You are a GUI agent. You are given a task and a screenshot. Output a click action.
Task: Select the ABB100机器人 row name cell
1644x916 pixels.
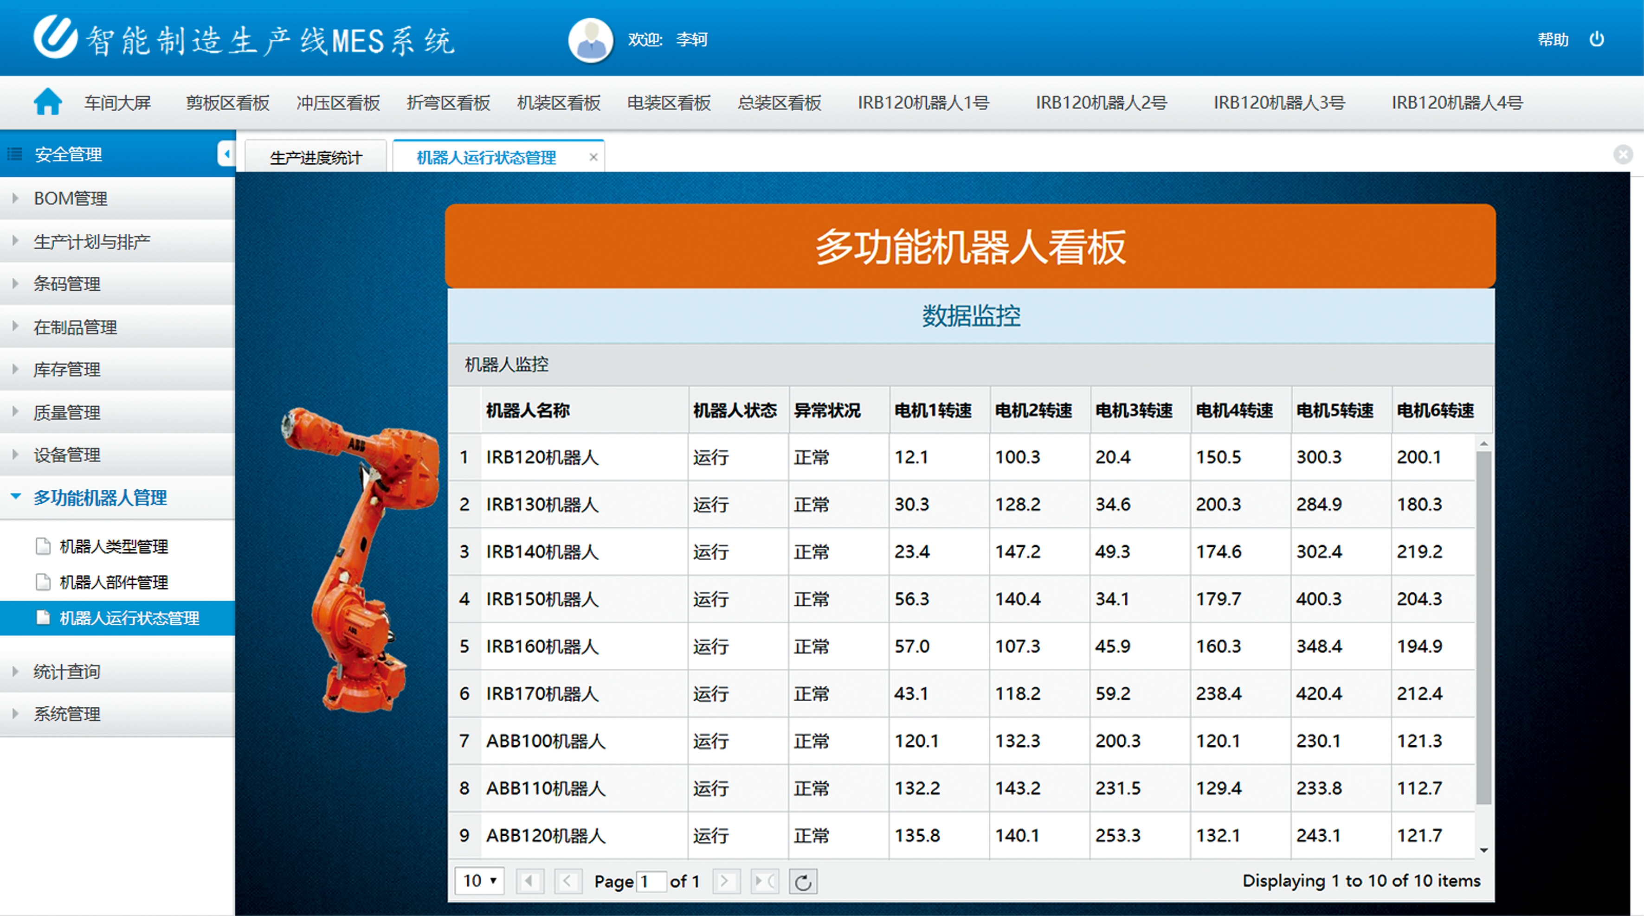pos(585,741)
